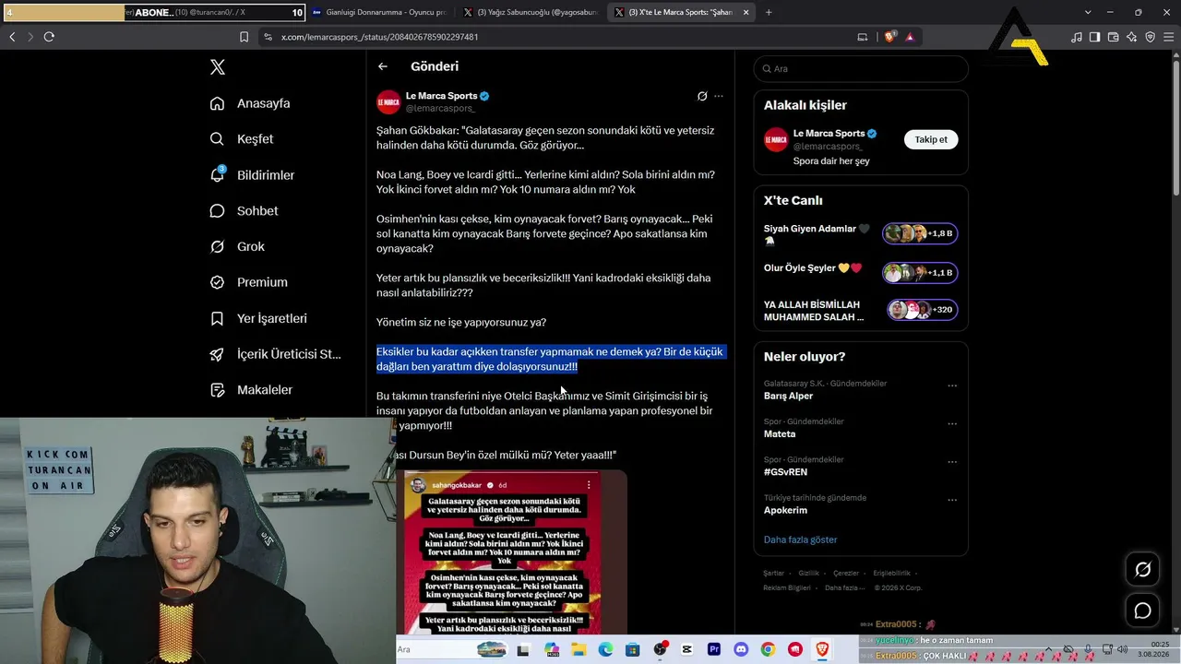The height and width of the screenshot is (664, 1181).
Task: Open more options for Barış Alper trend
Action: click(952, 385)
